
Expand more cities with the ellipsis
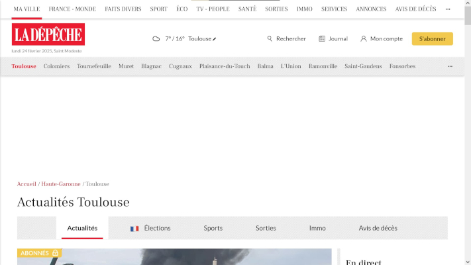coord(450,66)
